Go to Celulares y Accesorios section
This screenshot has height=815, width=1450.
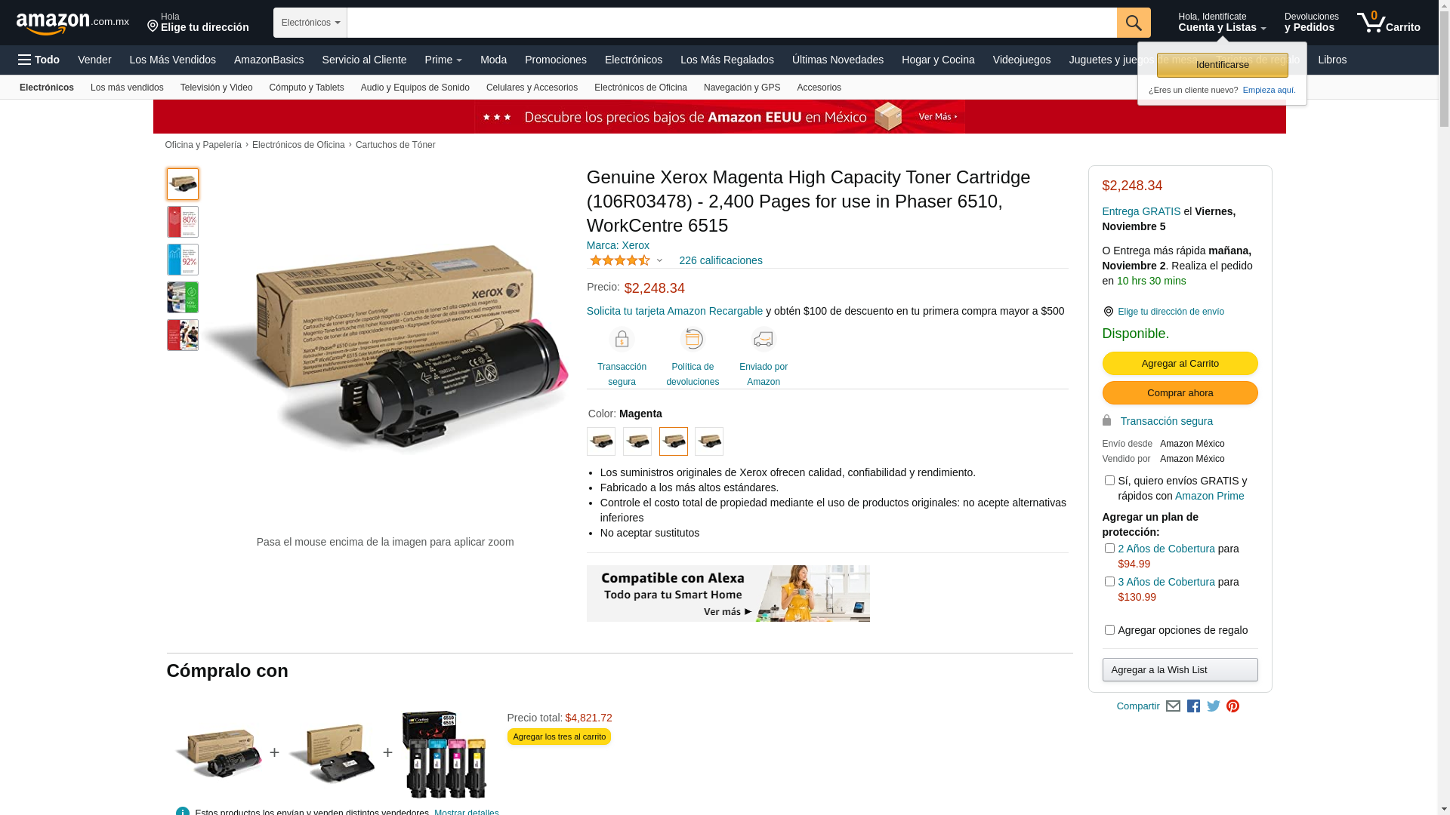point(532,88)
